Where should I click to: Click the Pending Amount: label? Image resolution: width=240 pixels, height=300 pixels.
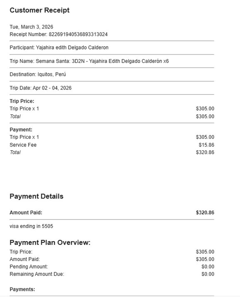[29, 267]
